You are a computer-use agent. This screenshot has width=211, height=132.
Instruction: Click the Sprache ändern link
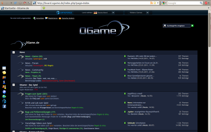pyautogui.click(x=68, y=18)
